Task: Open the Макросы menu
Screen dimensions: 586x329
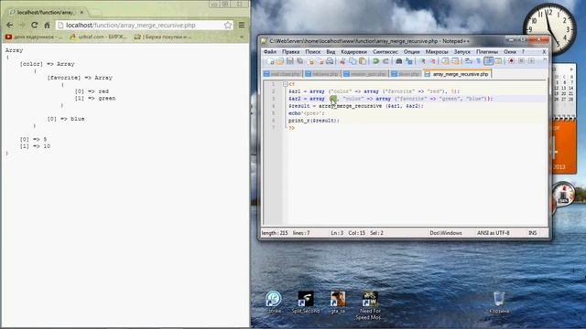Action: (x=437, y=52)
